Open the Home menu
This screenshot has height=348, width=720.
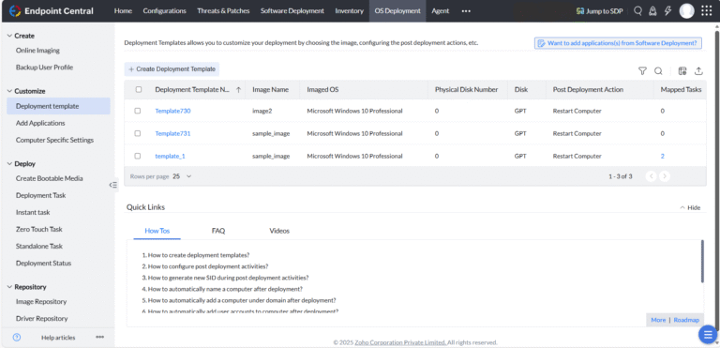pyautogui.click(x=123, y=11)
